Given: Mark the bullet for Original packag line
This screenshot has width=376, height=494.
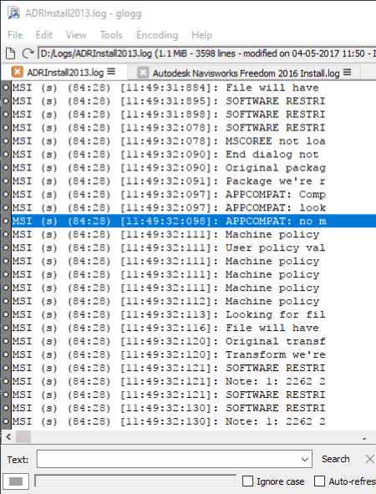Looking at the screenshot, I should (x=6, y=168).
